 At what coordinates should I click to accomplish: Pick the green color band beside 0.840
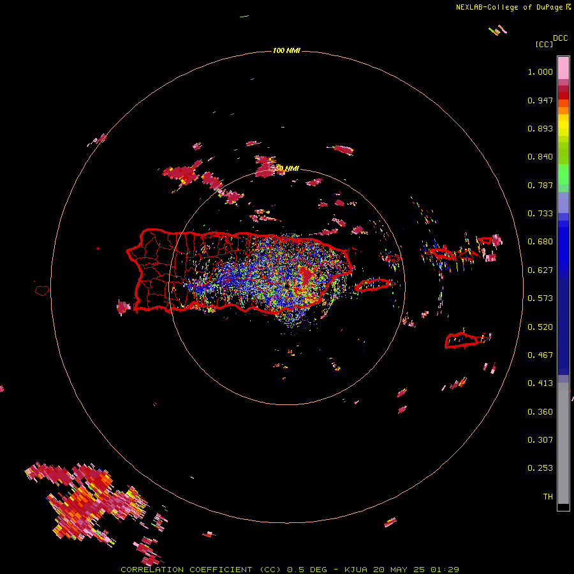coord(563,153)
